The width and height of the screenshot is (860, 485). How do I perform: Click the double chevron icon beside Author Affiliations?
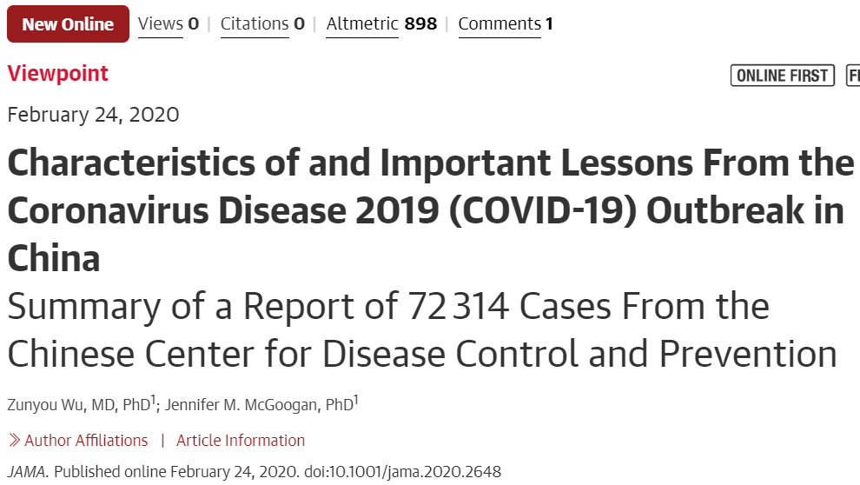pos(15,440)
